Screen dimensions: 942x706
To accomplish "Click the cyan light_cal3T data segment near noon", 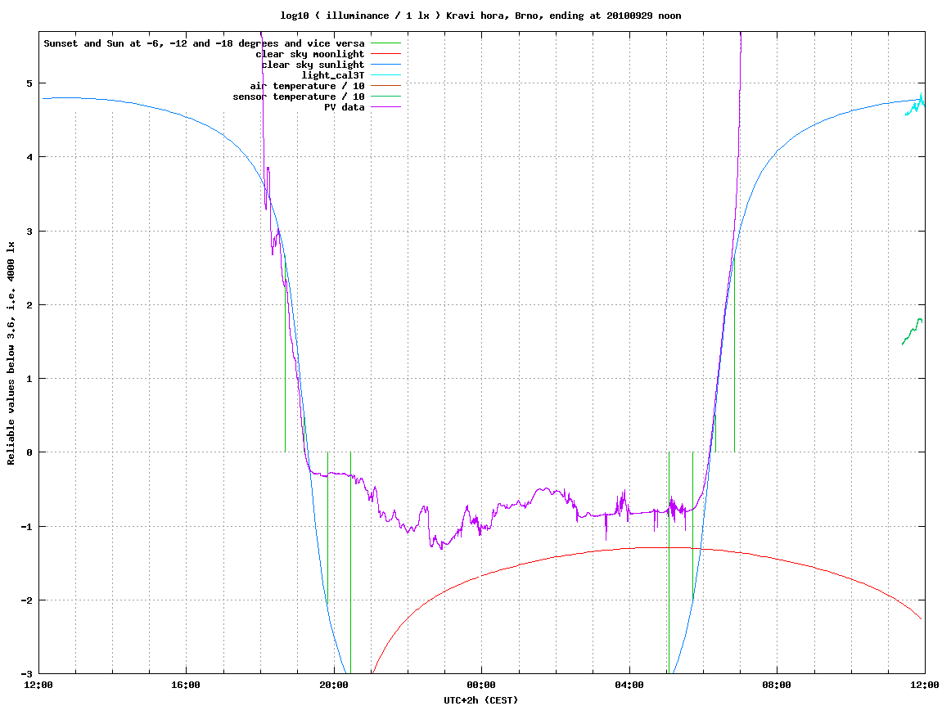I will click(x=915, y=106).
